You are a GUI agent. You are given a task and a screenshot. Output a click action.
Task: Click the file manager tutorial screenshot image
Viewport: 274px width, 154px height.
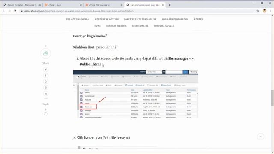tap(136, 94)
